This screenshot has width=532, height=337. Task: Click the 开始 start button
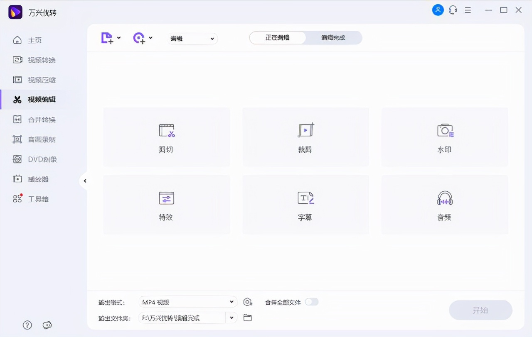point(480,310)
